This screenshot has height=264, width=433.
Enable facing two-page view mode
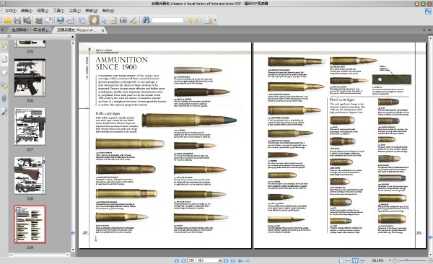355,260
